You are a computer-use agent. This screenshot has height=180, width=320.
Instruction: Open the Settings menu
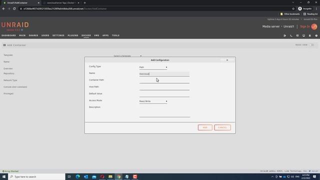tap(58, 35)
